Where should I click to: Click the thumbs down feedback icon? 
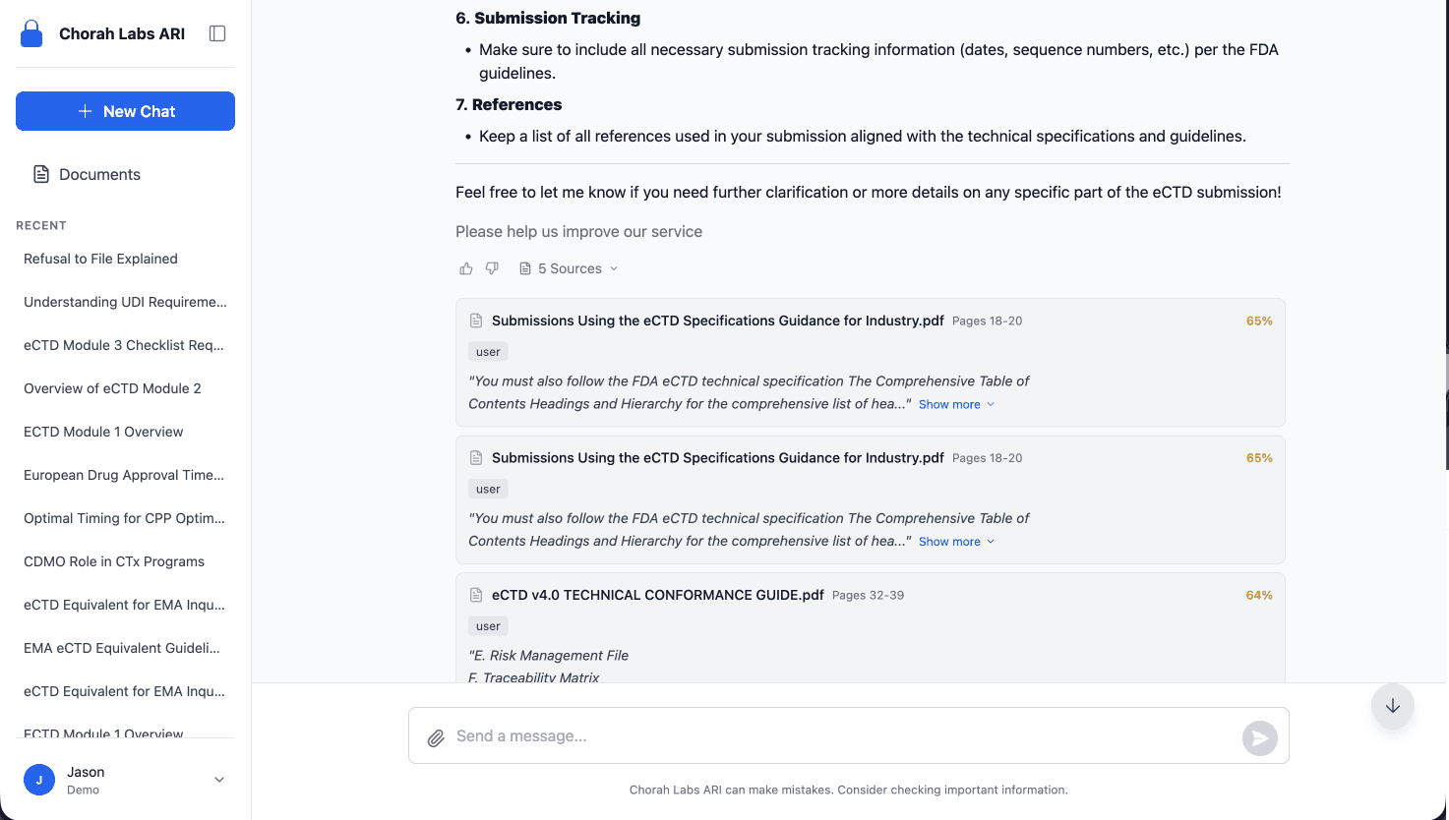[492, 268]
